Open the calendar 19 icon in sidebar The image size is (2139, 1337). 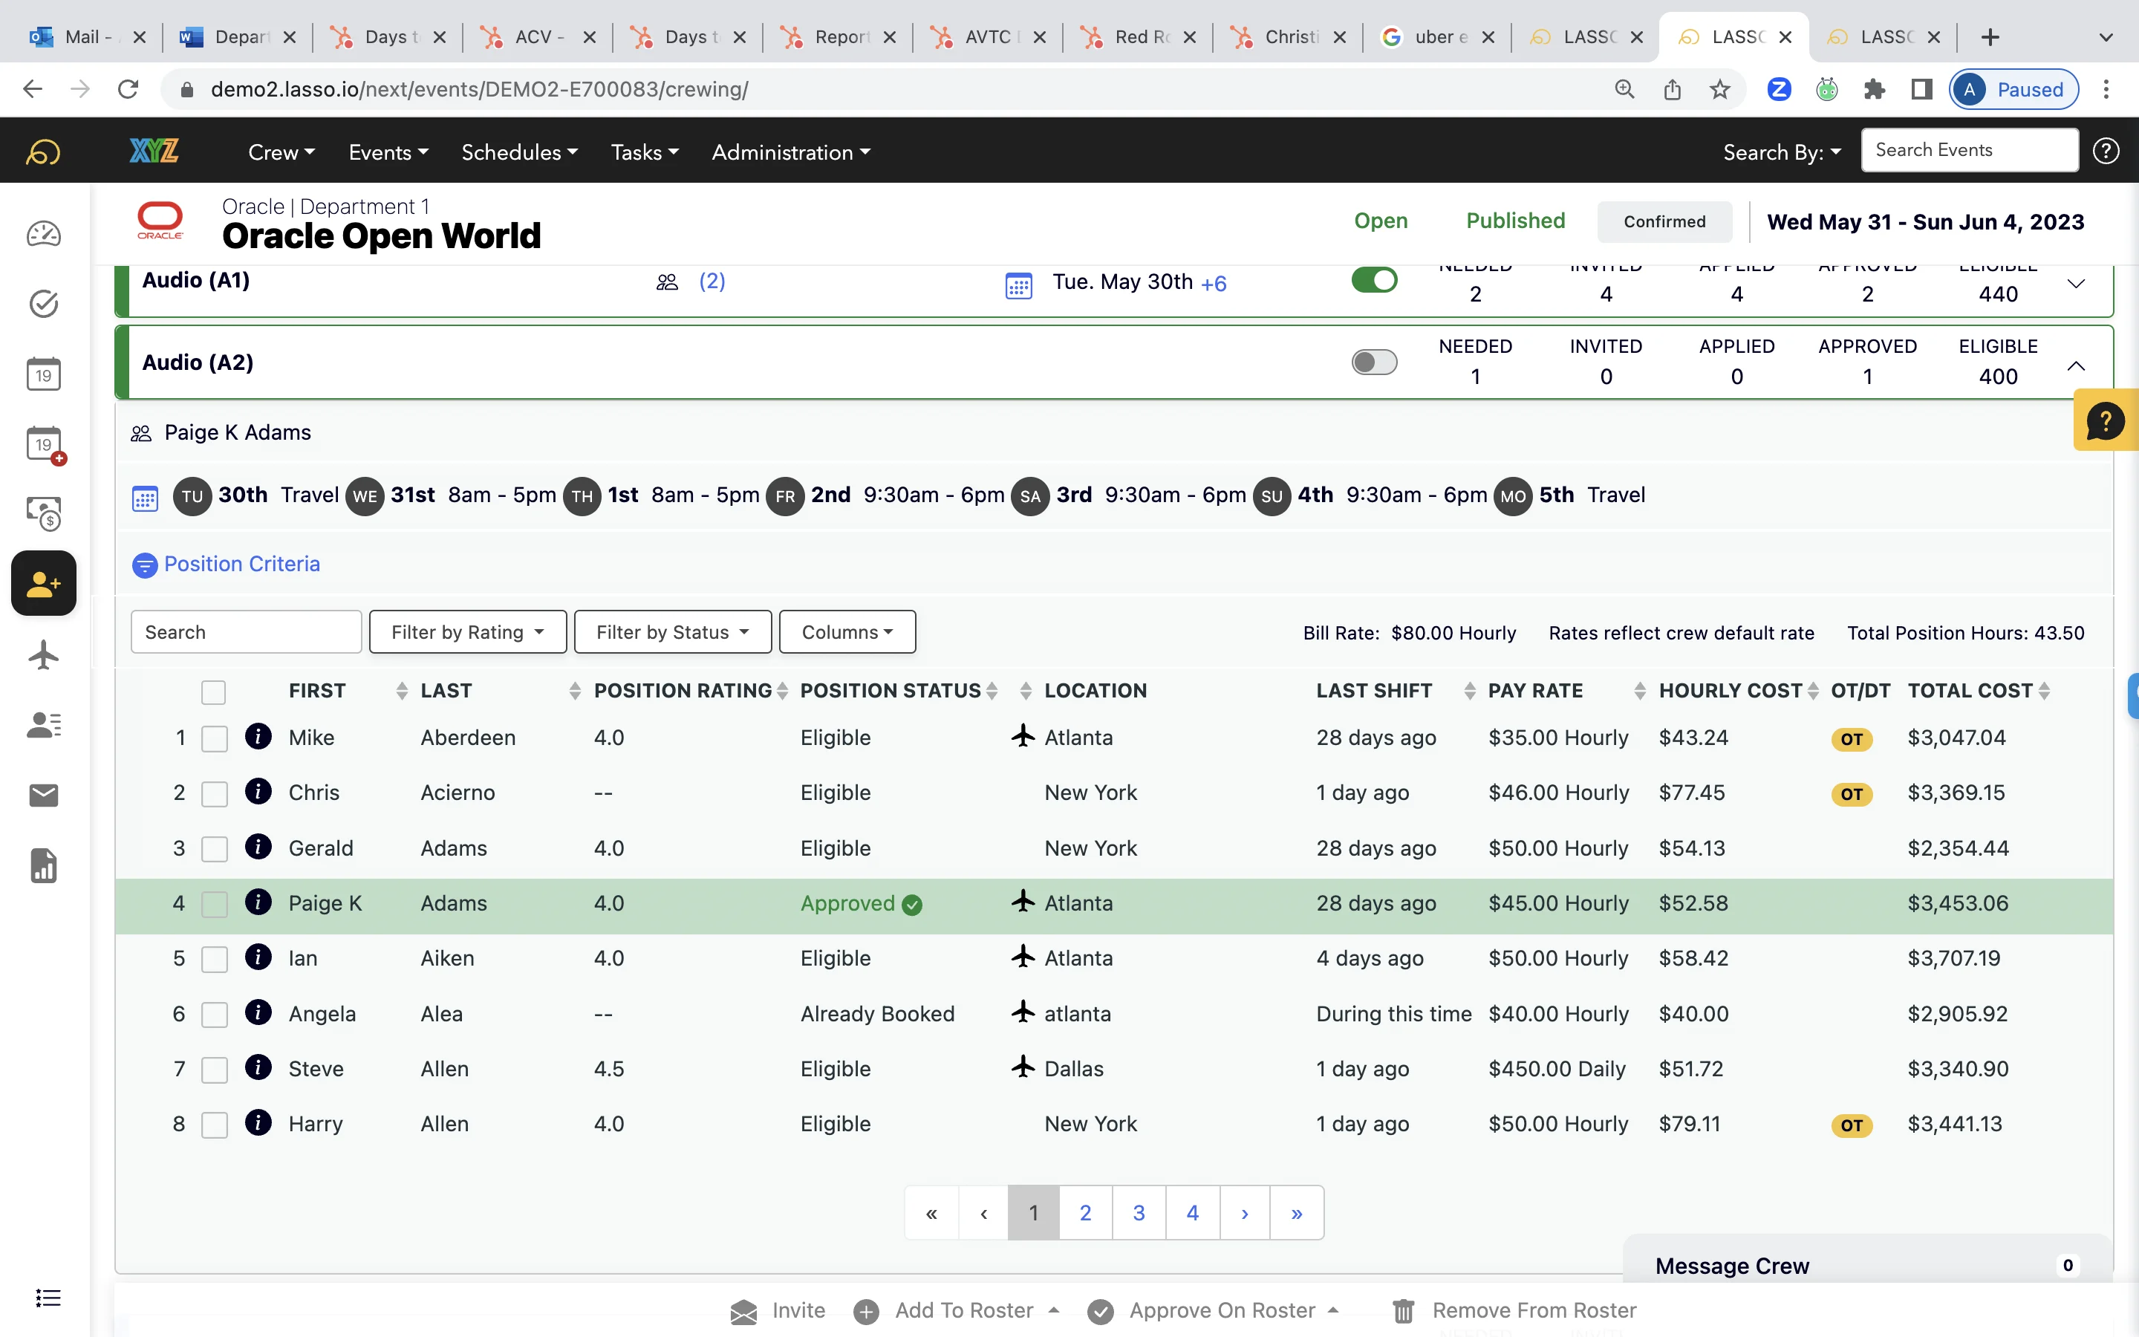(43, 374)
